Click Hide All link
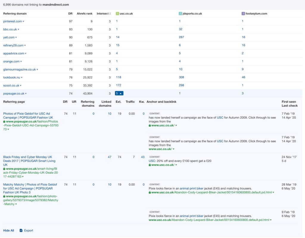This screenshot has height=238, width=305. tap(9, 231)
